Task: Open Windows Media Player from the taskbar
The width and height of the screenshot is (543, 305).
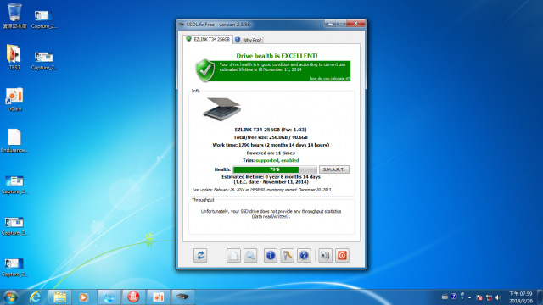Action: tap(83, 297)
